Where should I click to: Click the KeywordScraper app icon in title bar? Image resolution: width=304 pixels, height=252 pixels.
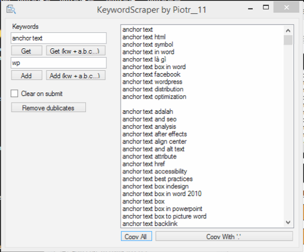coord(11,10)
